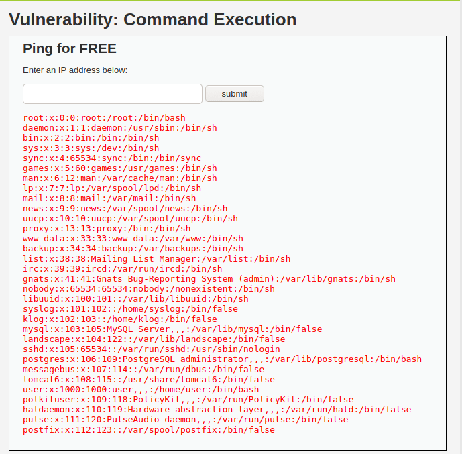The width and height of the screenshot is (462, 454).
Task: Click the 'Mailing List Manager' output line
Action: coord(156,259)
